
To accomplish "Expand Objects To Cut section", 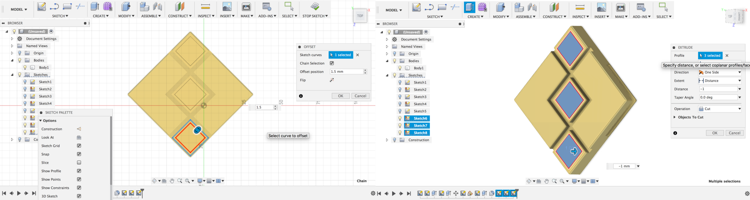I will tap(674, 117).
